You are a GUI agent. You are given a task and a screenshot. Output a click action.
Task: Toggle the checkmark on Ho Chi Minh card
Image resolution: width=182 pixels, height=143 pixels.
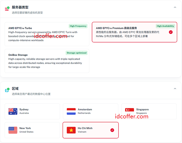pos(112,130)
